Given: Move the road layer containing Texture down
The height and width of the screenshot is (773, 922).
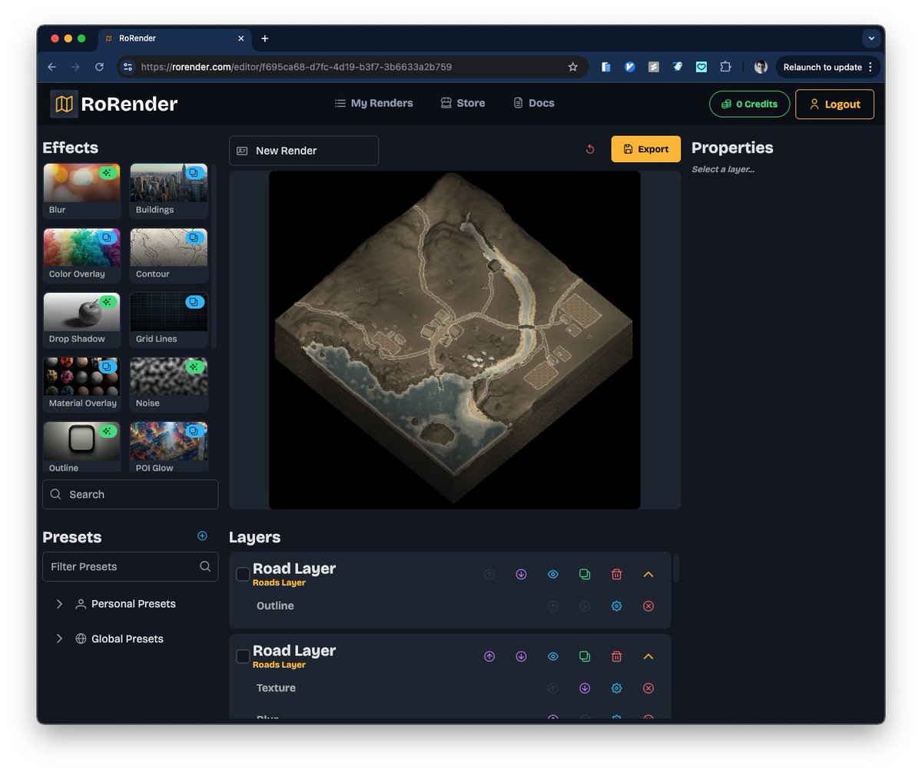Looking at the screenshot, I should point(521,656).
